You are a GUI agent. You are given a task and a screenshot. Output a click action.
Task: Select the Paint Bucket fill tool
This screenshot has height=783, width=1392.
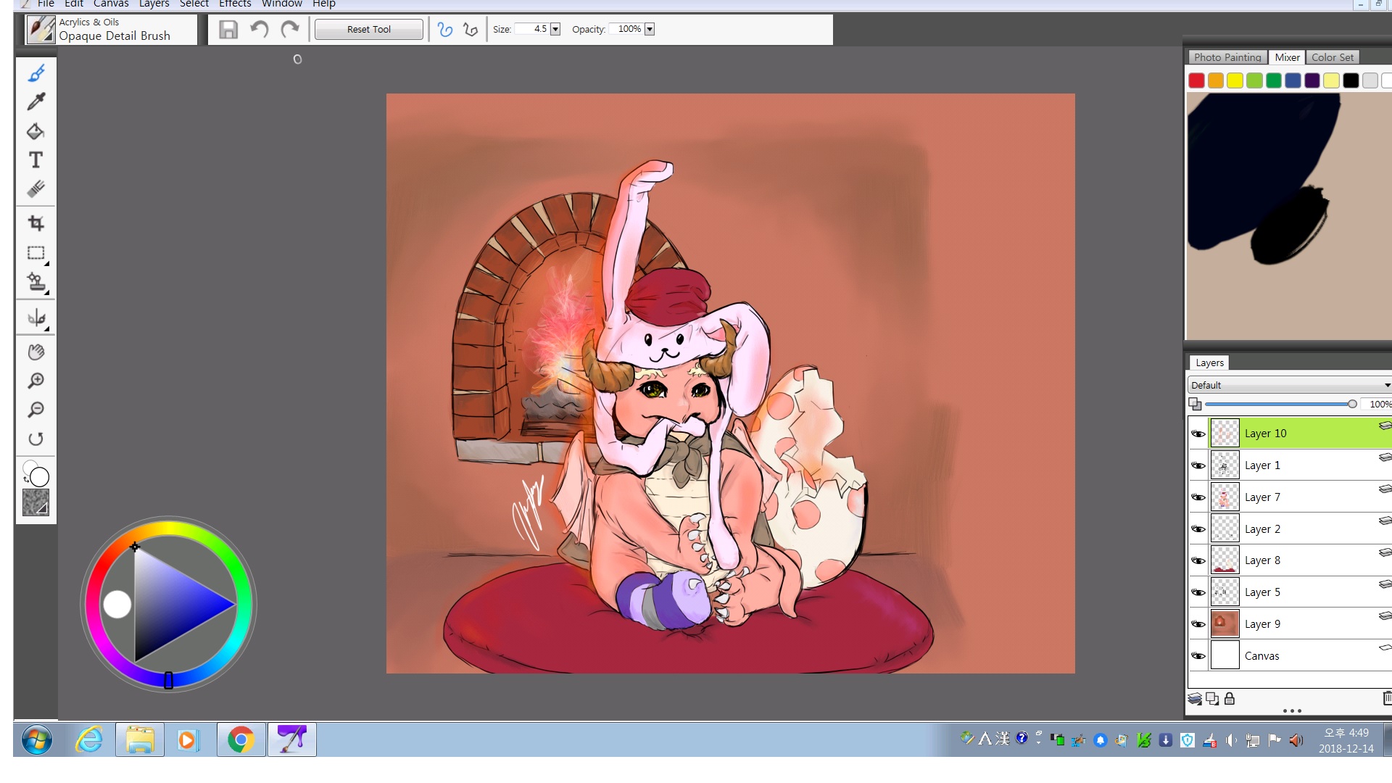click(x=36, y=131)
